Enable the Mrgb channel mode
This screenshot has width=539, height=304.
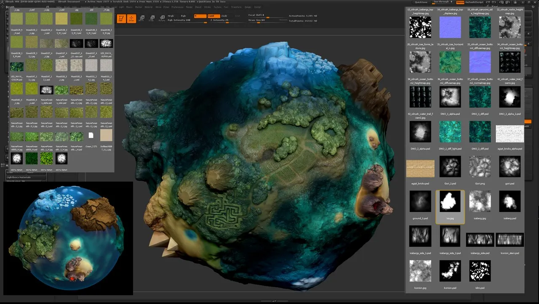point(171,16)
